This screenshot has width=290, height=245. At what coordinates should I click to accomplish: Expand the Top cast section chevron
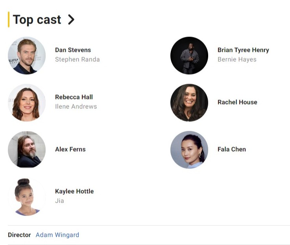(x=71, y=20)
